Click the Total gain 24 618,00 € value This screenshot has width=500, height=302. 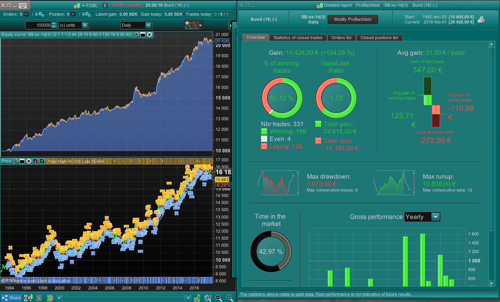[340, 132]
